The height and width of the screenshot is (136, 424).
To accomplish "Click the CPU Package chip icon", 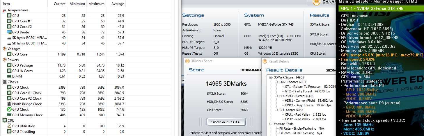I will tap(9, 65).
